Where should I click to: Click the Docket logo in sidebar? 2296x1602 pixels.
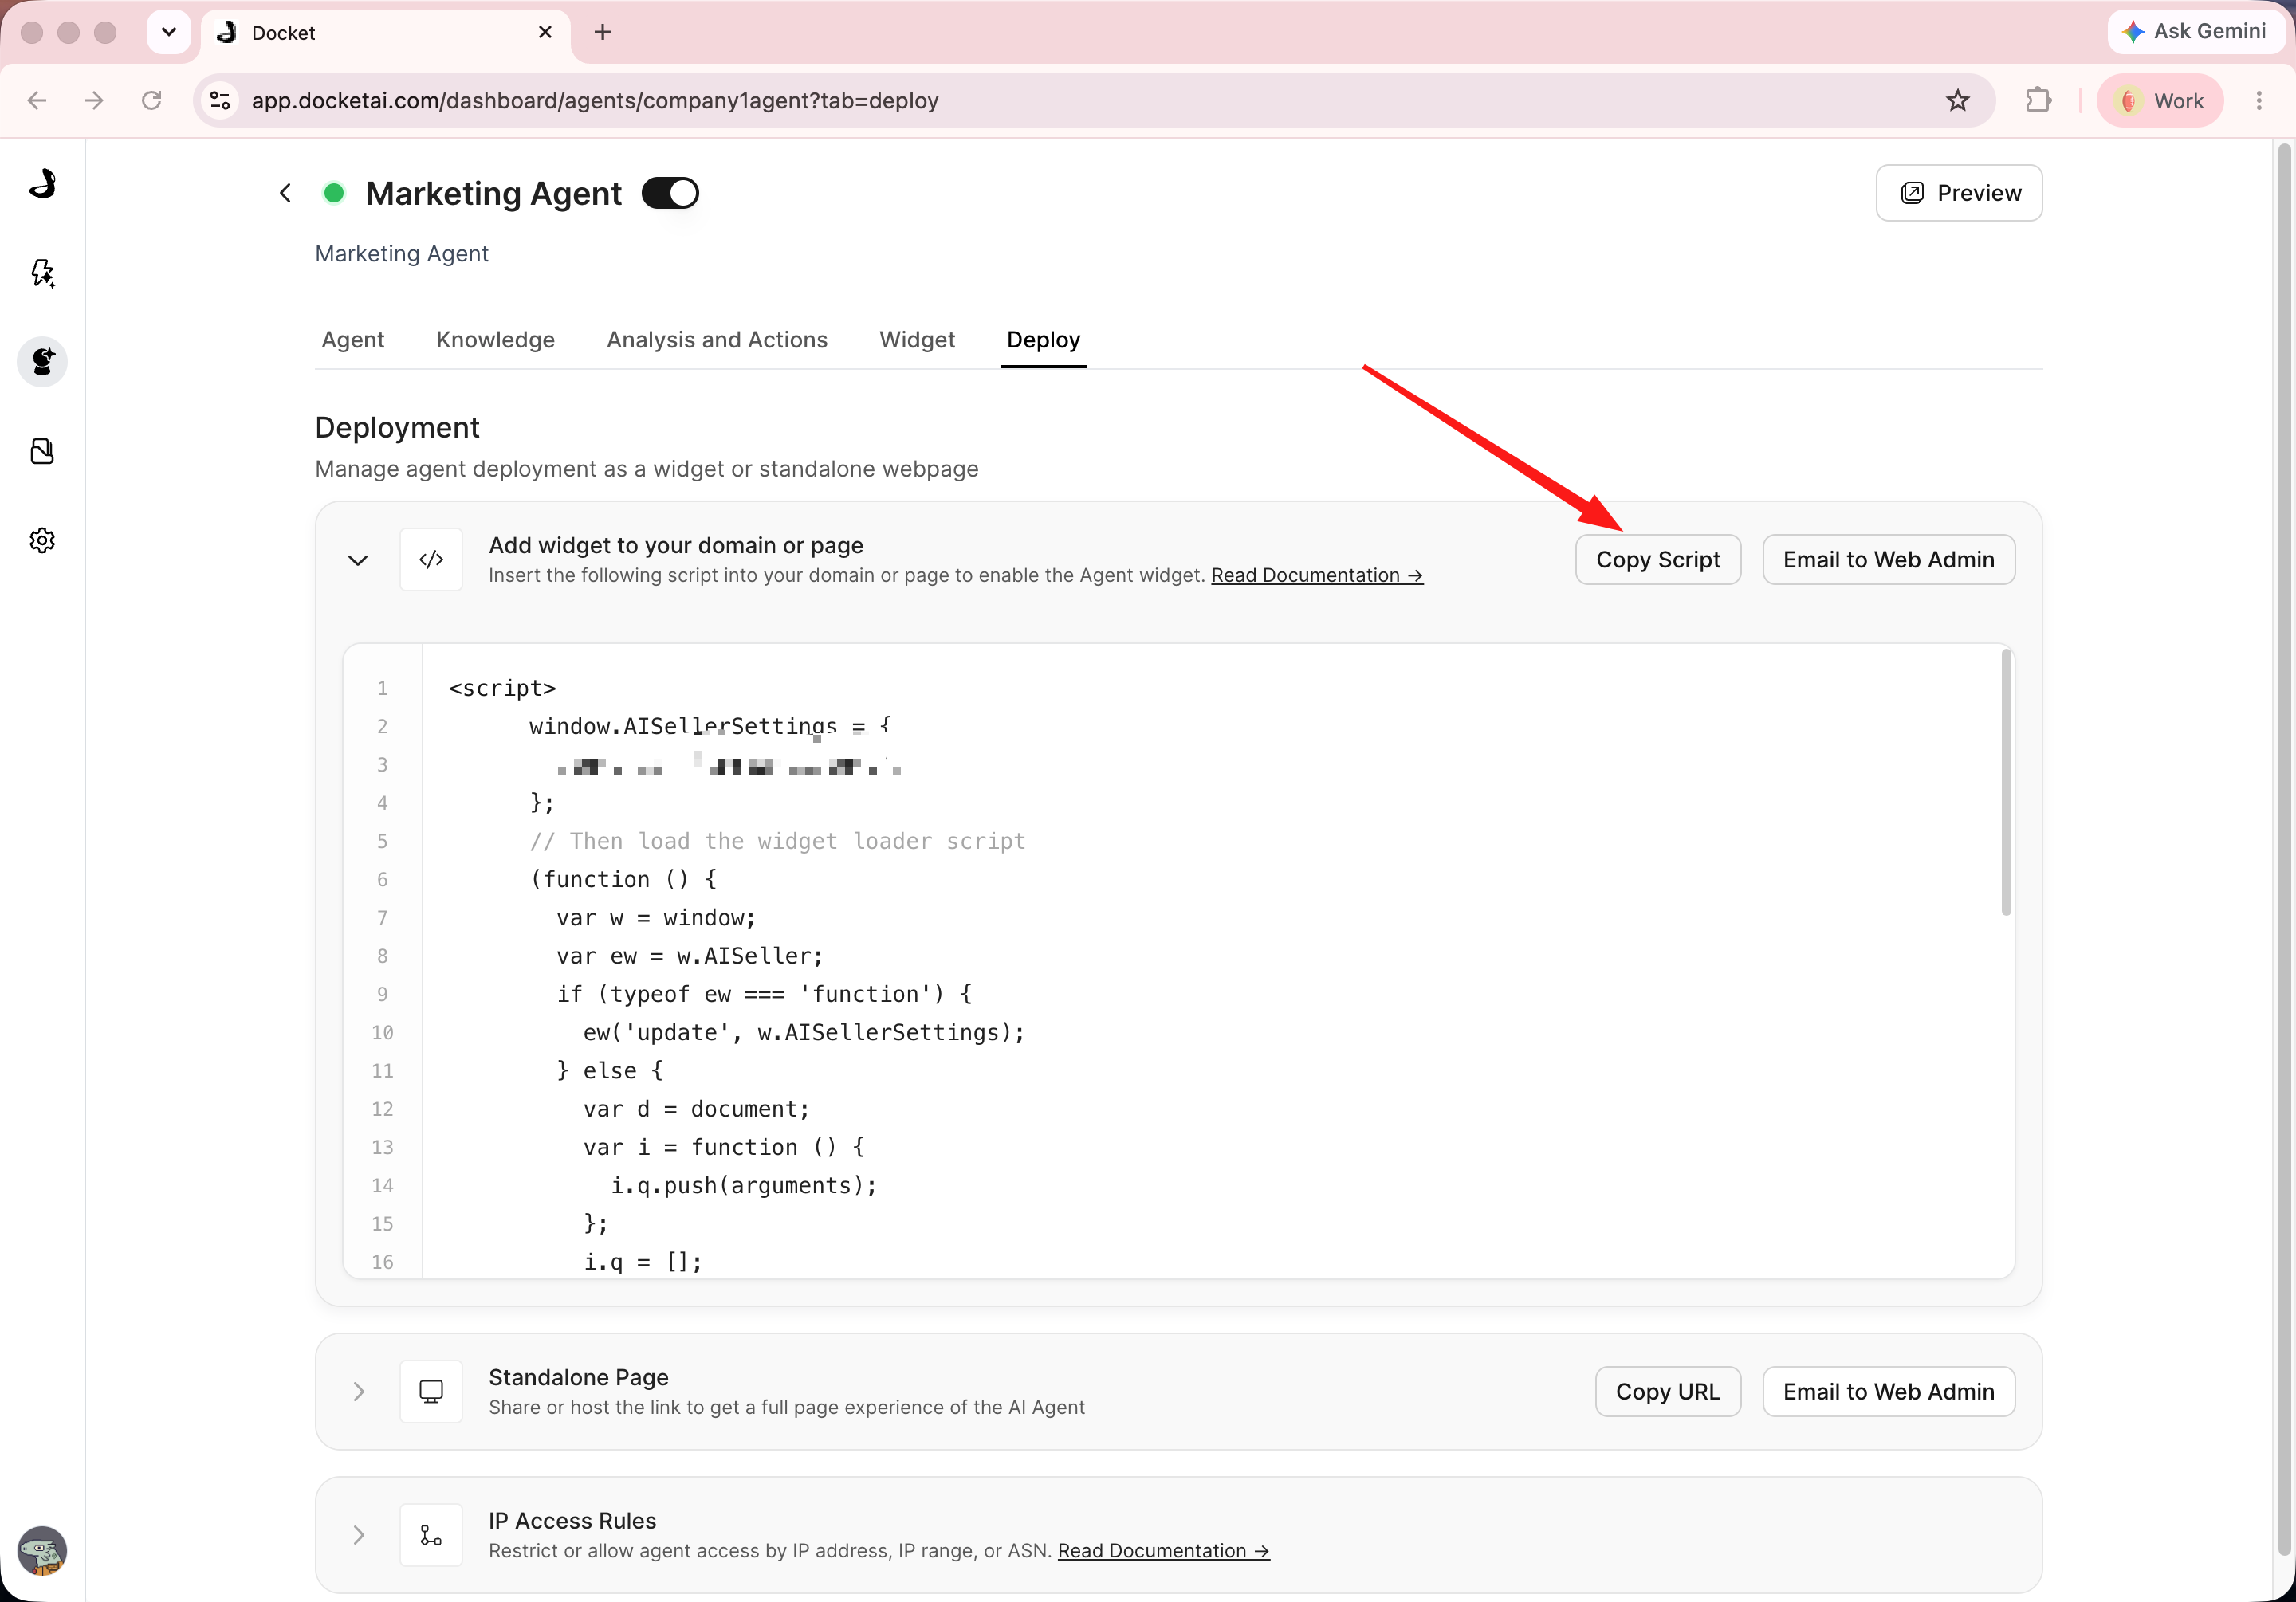pyautogui.click(x=42, y=183)
